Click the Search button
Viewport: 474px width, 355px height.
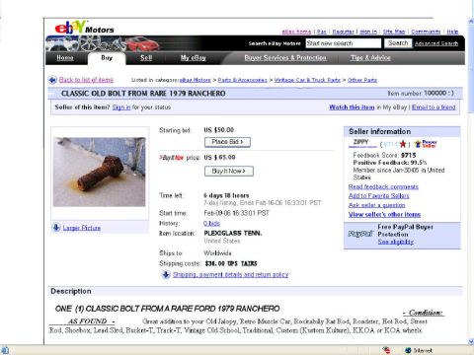[398, 43]
